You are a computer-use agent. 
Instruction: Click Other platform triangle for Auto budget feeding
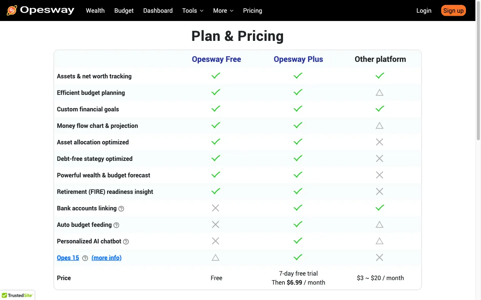click(x=380, y=224)
